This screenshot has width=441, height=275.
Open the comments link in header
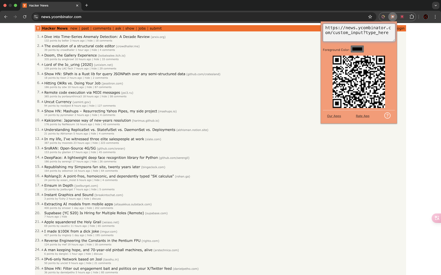(x=102, y=29)
